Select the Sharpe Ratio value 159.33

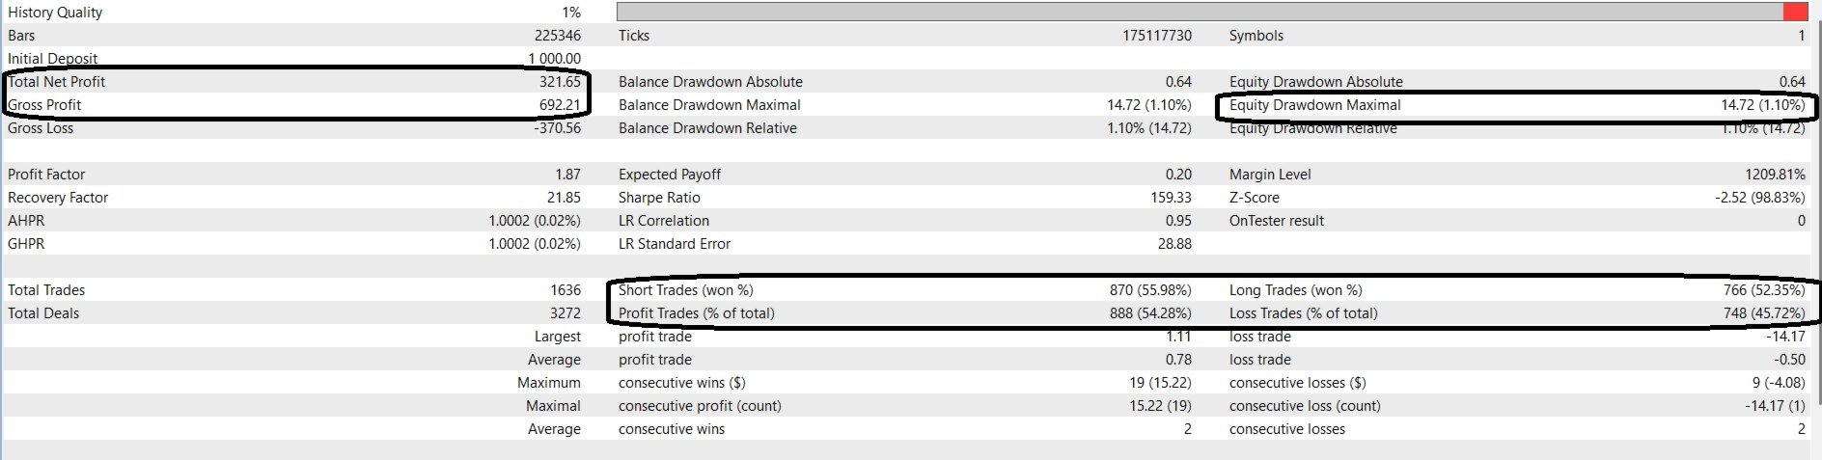click(1171, 198)
